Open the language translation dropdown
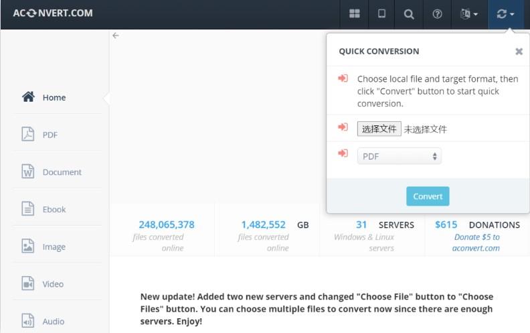This screenshot has width=530, height=333. pos(469,14)
